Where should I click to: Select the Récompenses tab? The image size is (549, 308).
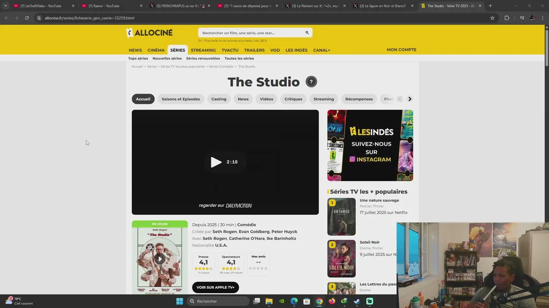point(359,99)
